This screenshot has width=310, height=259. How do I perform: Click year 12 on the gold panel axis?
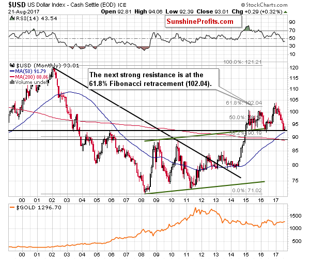[x=201, y=255]
